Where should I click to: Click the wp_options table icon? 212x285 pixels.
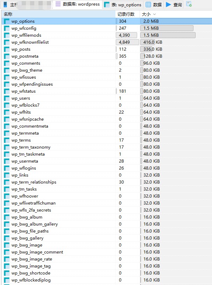coord(7,21)
